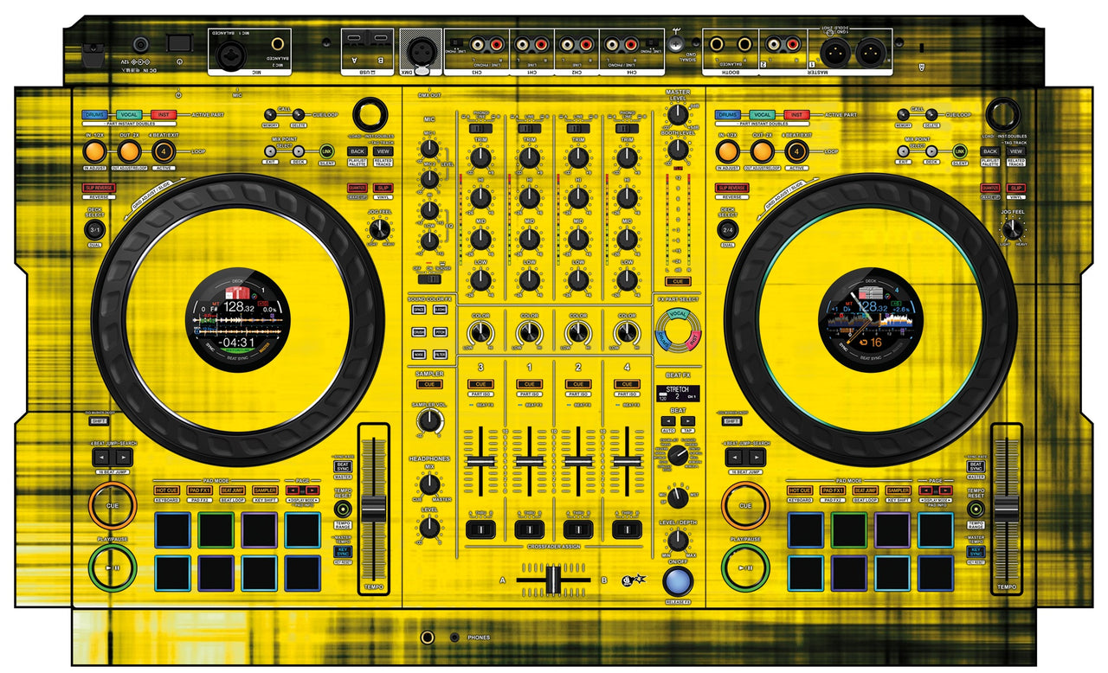Click channel 1 headphone CUE button
Screen dimensions: 1108x673
[529, 383]
